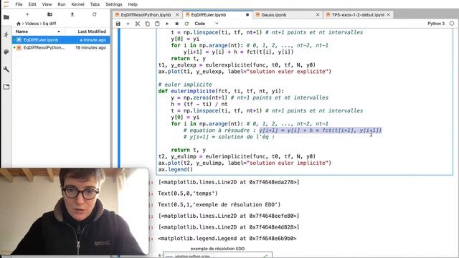Save the notebook with disk icon
Image resolution: width=459 pixels, height=258 pixels.
point(118,24)
